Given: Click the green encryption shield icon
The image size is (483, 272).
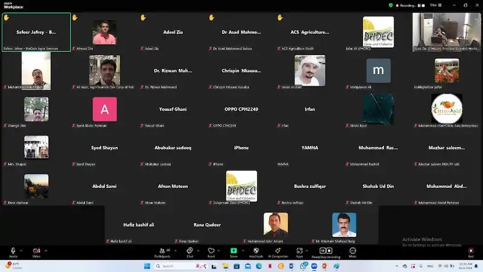Looking at the screenshot, I should (391, 5).
